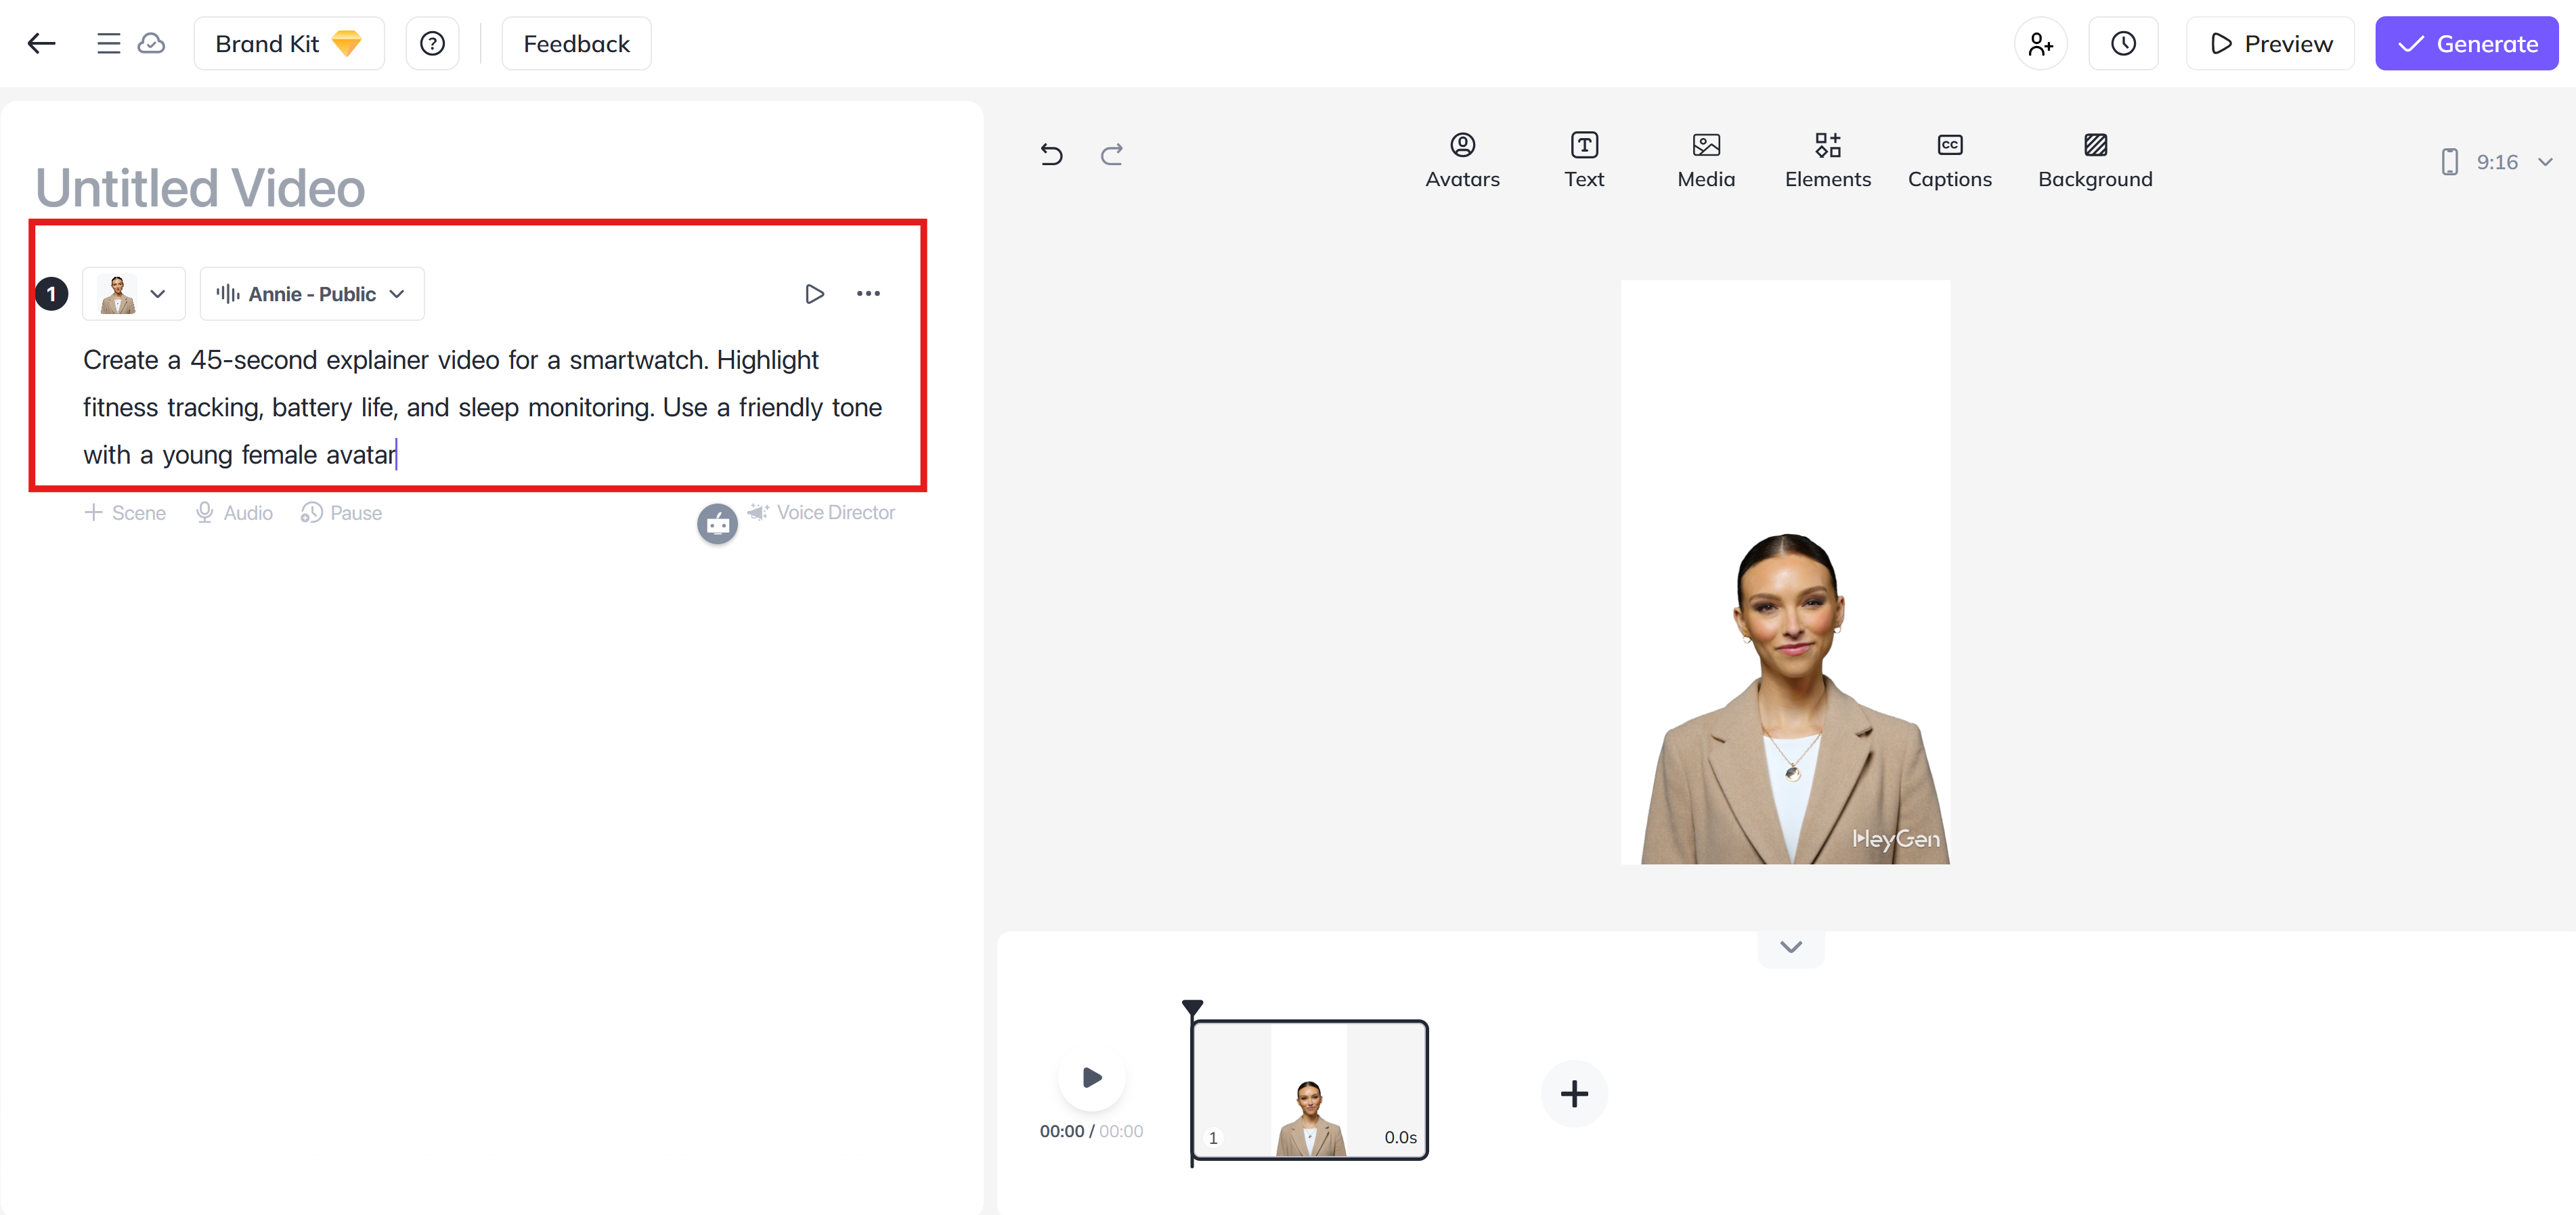The image size is (2576, 1215).
Task: Open scene options three-dot menu
Action: click(x=868, y=294)
